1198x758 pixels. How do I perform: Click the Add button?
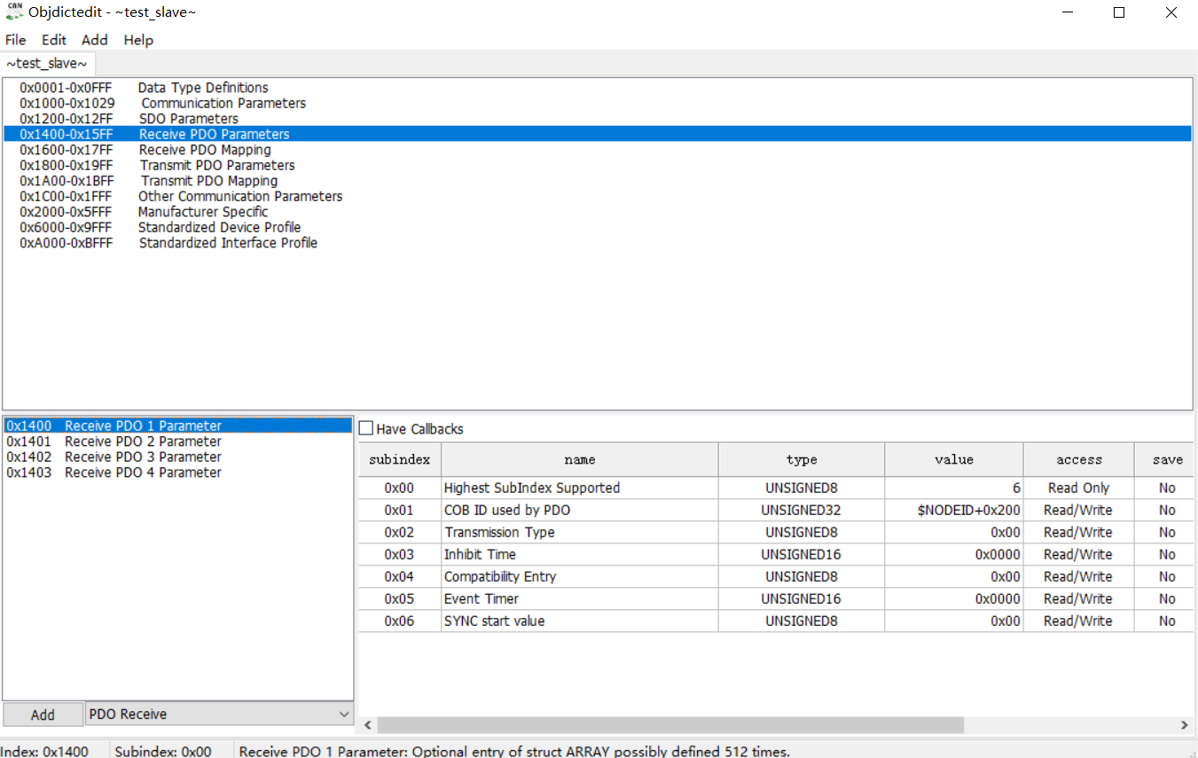pos(43,715)
